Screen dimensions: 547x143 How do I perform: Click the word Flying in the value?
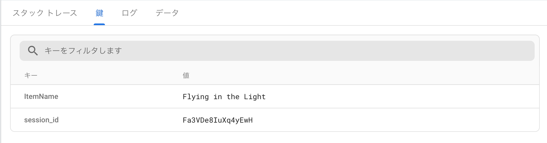coord(196,97)
